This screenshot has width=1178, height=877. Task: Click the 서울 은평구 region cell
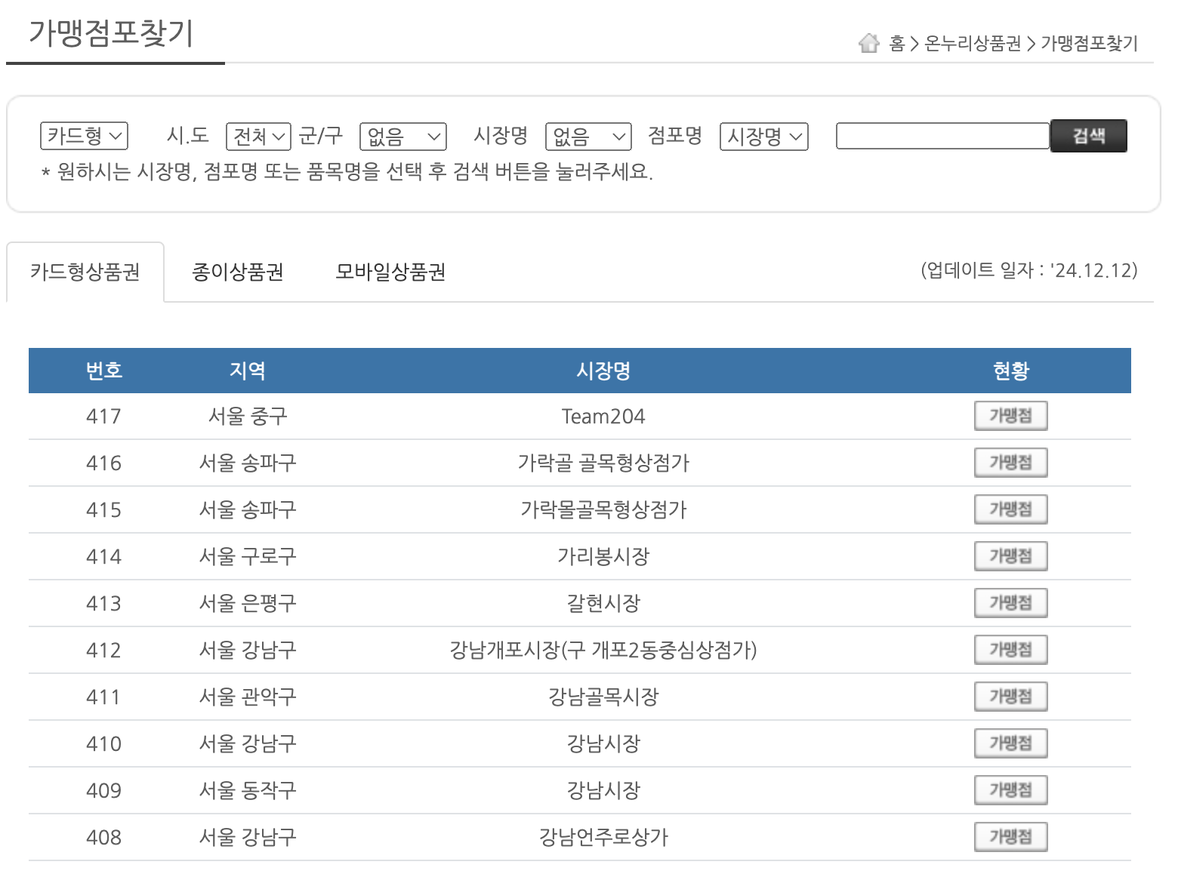coord(248,603)
